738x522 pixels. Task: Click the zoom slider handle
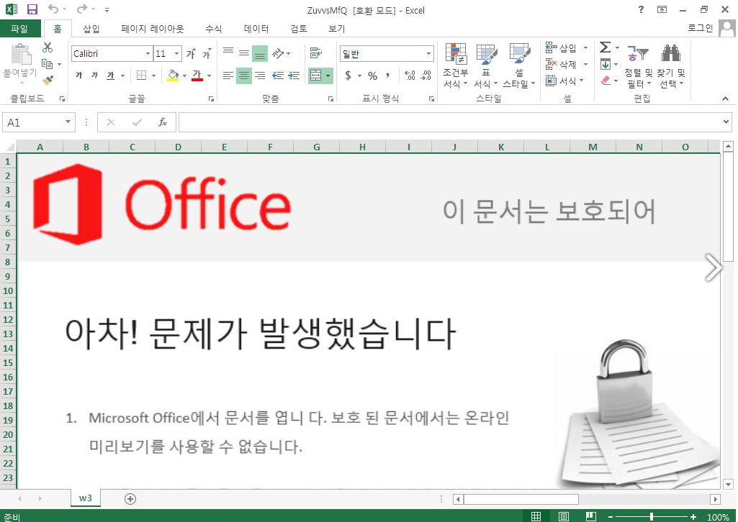[652, 516]
